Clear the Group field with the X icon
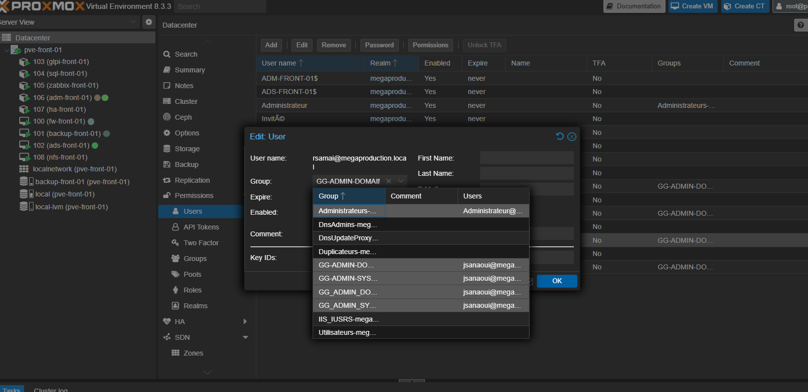Image resolution: width=808 pixels, height=392 pixels. 388,181
